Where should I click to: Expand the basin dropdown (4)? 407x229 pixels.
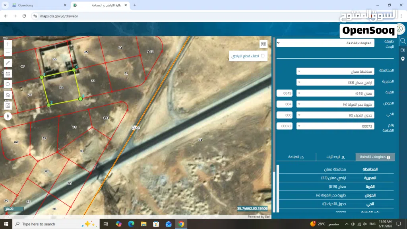click(x=335, y=104)
